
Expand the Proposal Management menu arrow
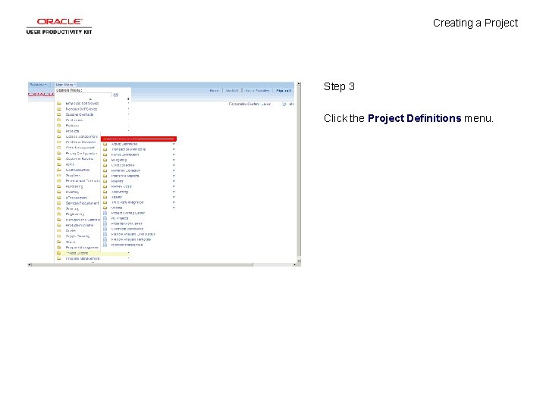coord(128,258)
